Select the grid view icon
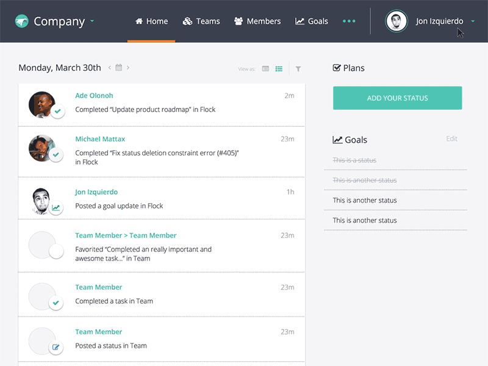 265,69
